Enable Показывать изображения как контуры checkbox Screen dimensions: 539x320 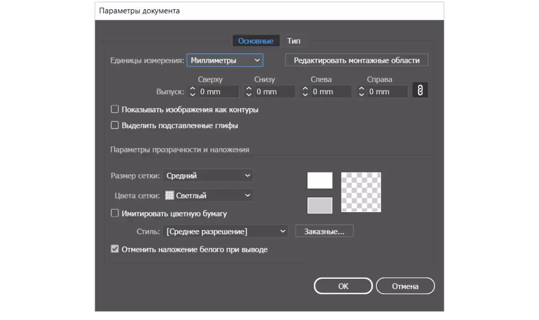115,109
